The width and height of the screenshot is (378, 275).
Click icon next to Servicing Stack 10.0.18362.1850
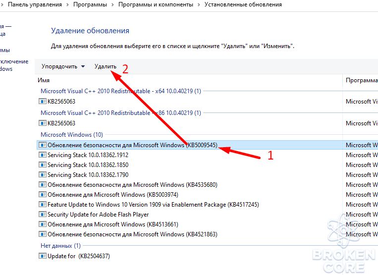[43, 165]
